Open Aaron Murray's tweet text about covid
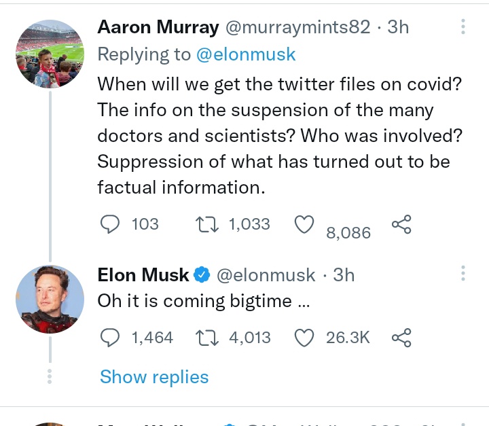Image resolution: width=489 pixels, height=426 pixels. coord(278,135)
